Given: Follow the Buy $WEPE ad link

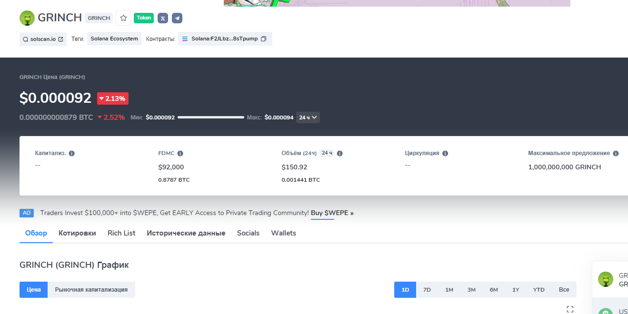Looking at the screenshot, I should 332,213.
